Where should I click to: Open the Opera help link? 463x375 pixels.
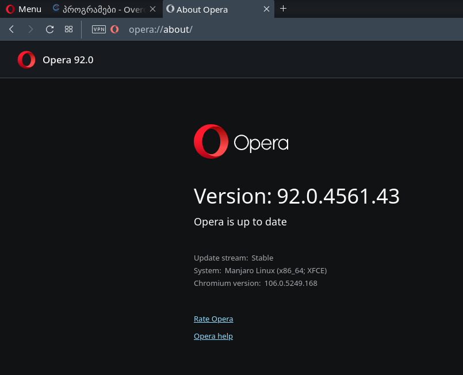coord(213,336)
